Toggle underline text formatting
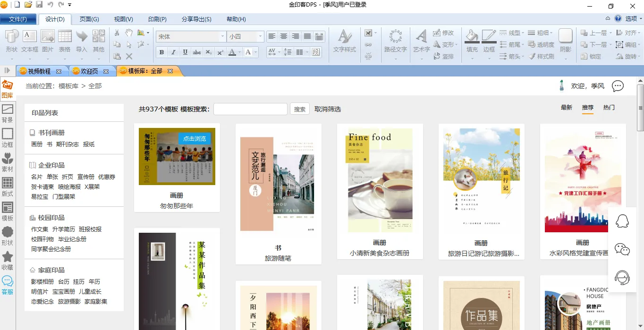The height and width of the screenshot is (330, 644). [185, 52]
